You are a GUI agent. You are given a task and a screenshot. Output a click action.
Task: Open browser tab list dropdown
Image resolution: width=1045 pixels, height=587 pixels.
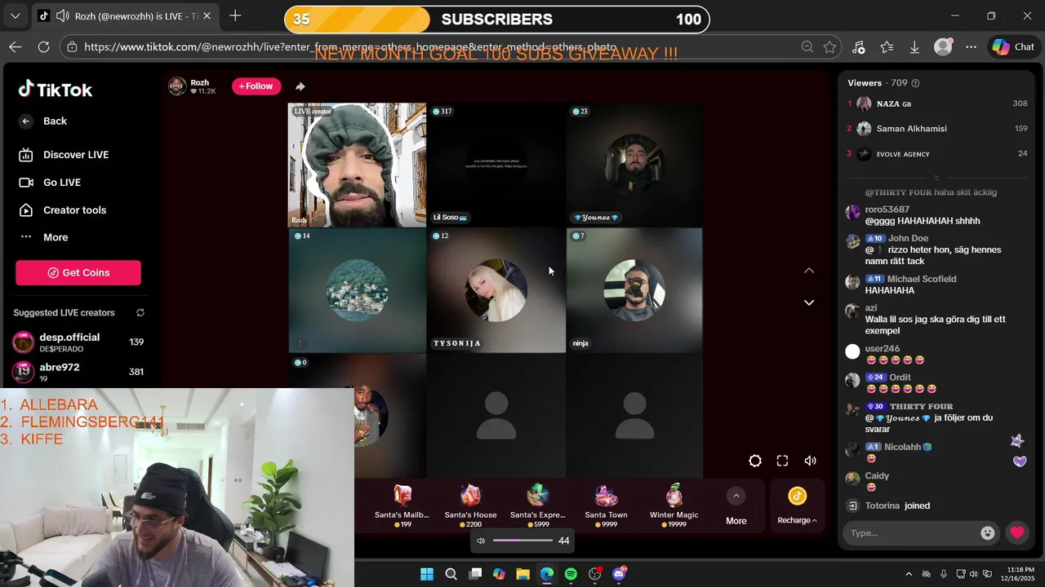point(15,16)
